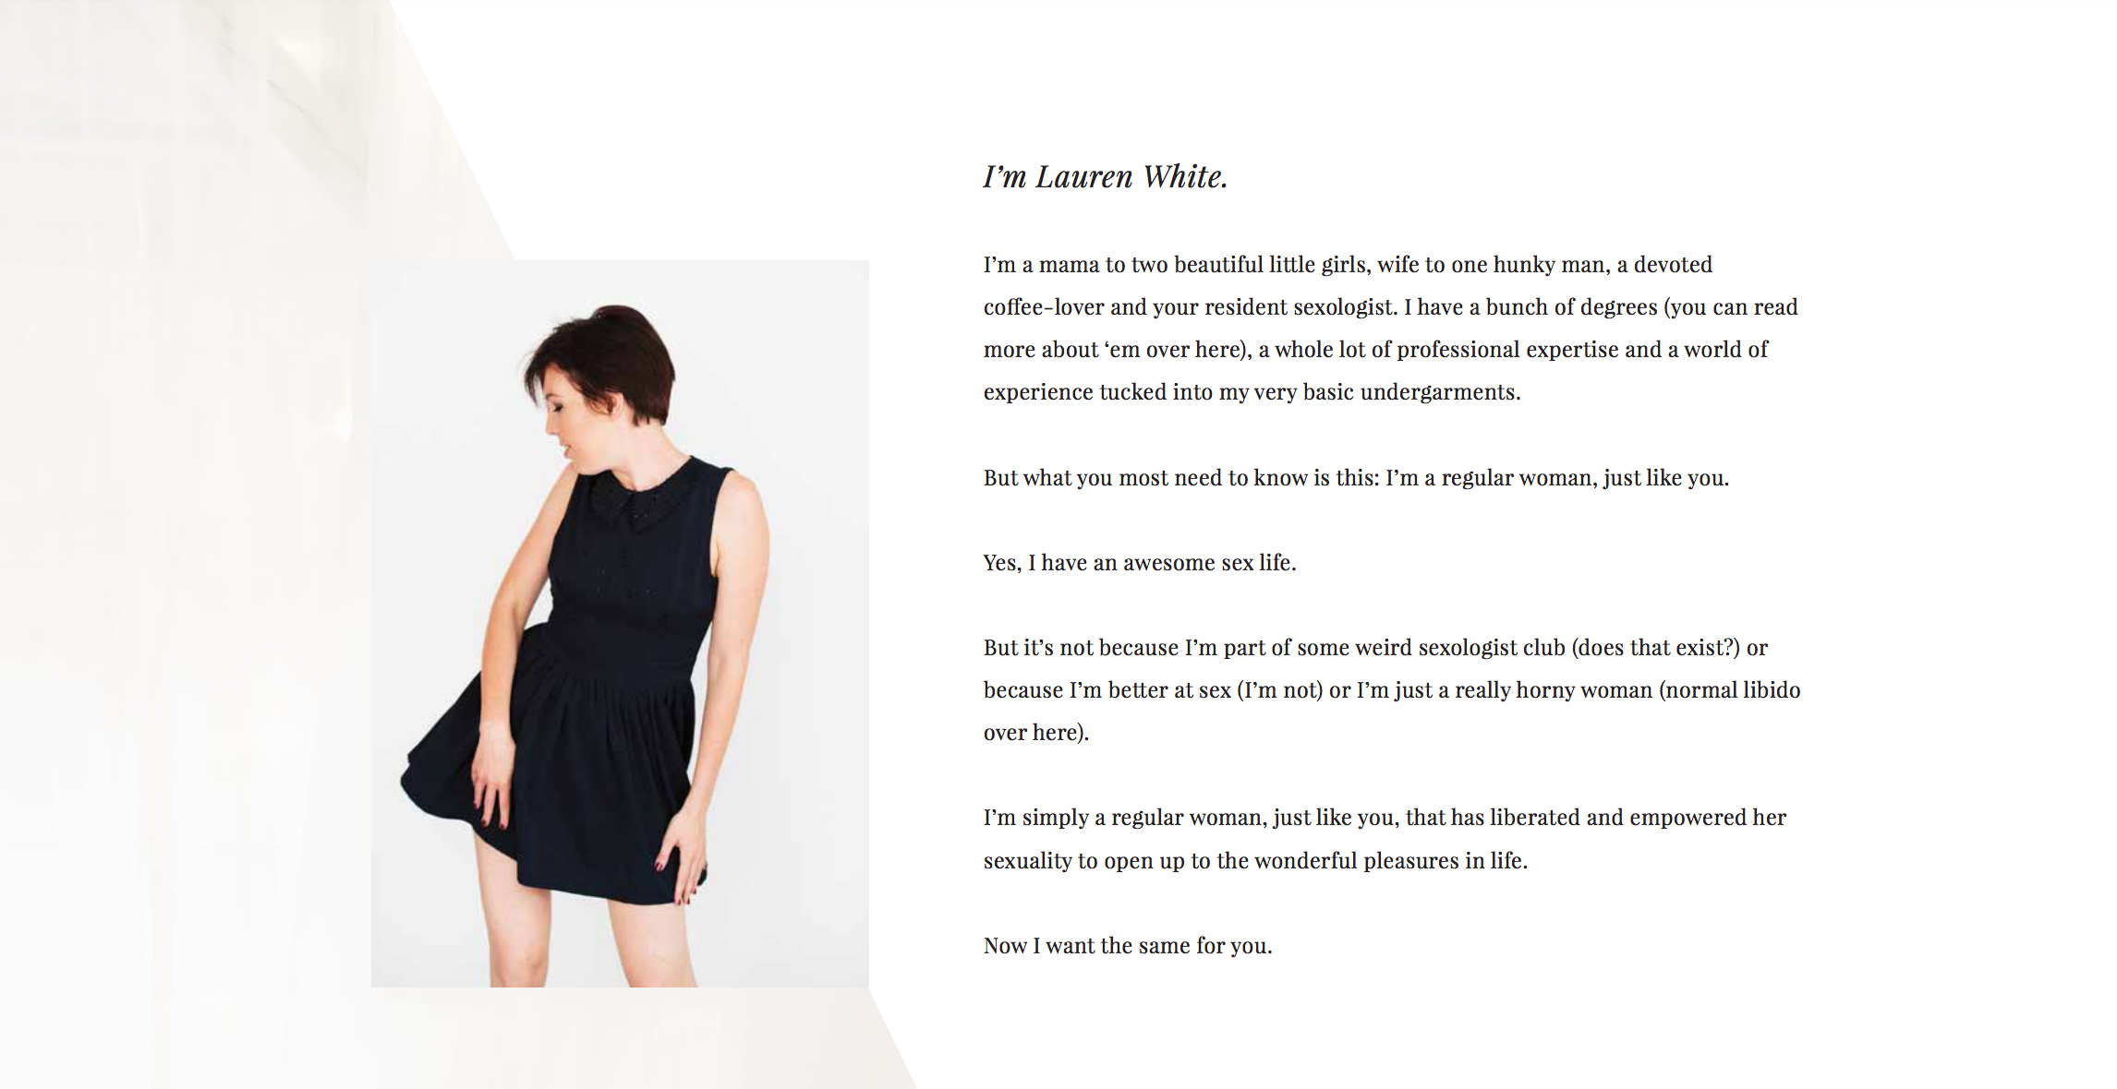2117x1089 pixels.
Task: Click the sentence "Yes, I have an awesome sex life."
Action: point(1140,563)
